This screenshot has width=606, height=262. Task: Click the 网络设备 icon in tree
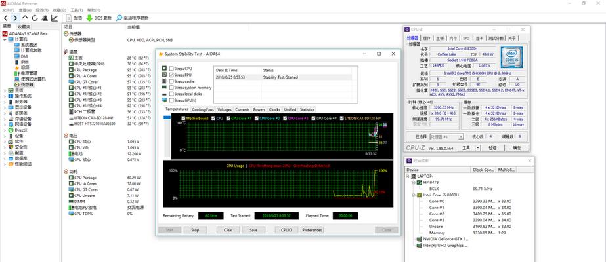pyautogui.click(x=11, y=124)
